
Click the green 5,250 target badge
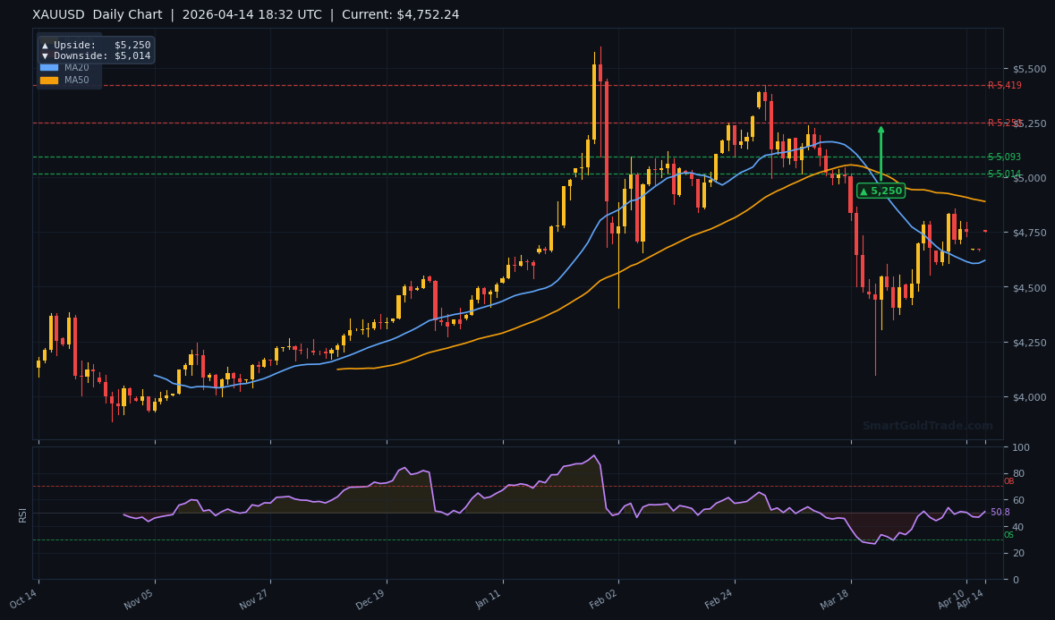(879, 191)
